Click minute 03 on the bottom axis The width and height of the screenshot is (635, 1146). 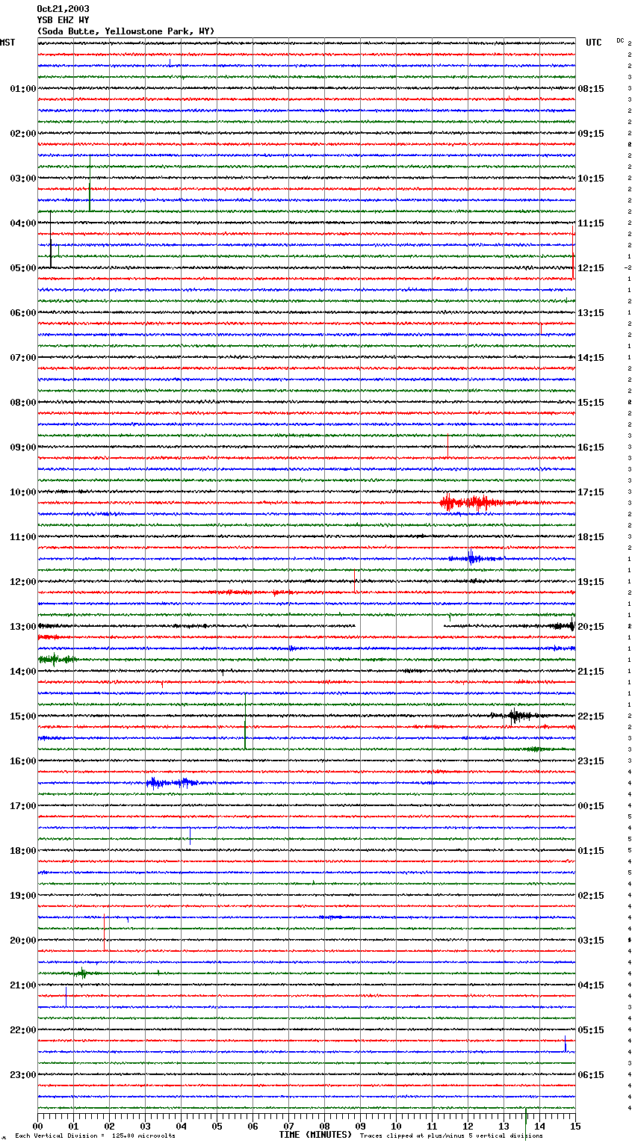146,1126
